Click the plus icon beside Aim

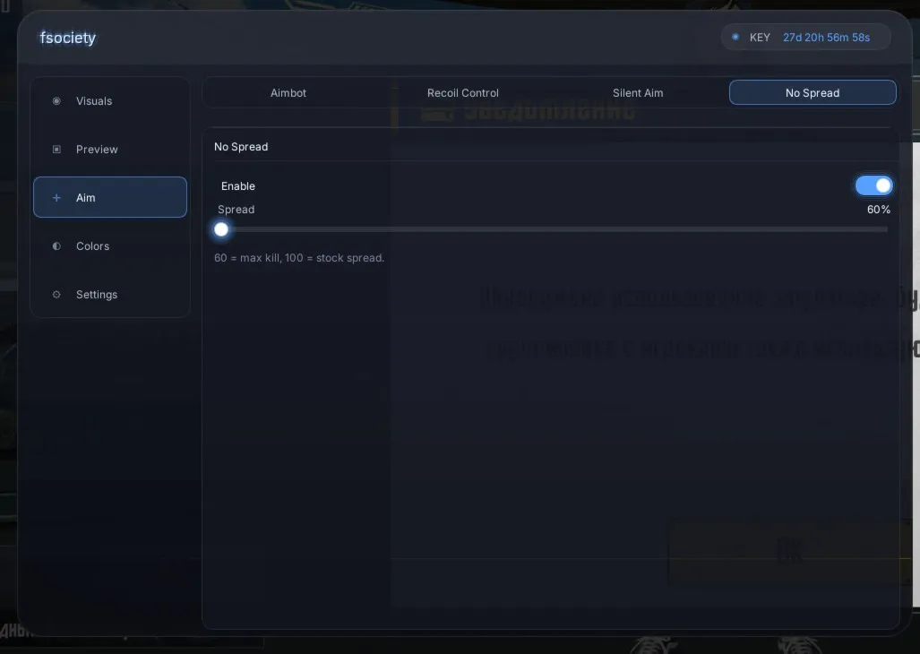point(56,198)
